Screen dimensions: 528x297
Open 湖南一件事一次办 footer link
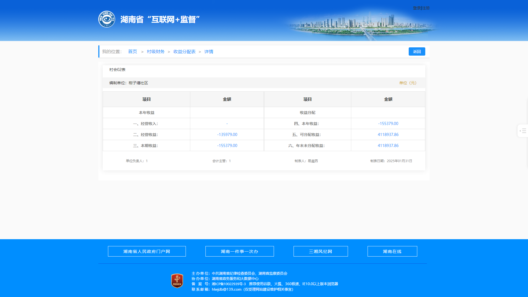[x=239, y=251]
